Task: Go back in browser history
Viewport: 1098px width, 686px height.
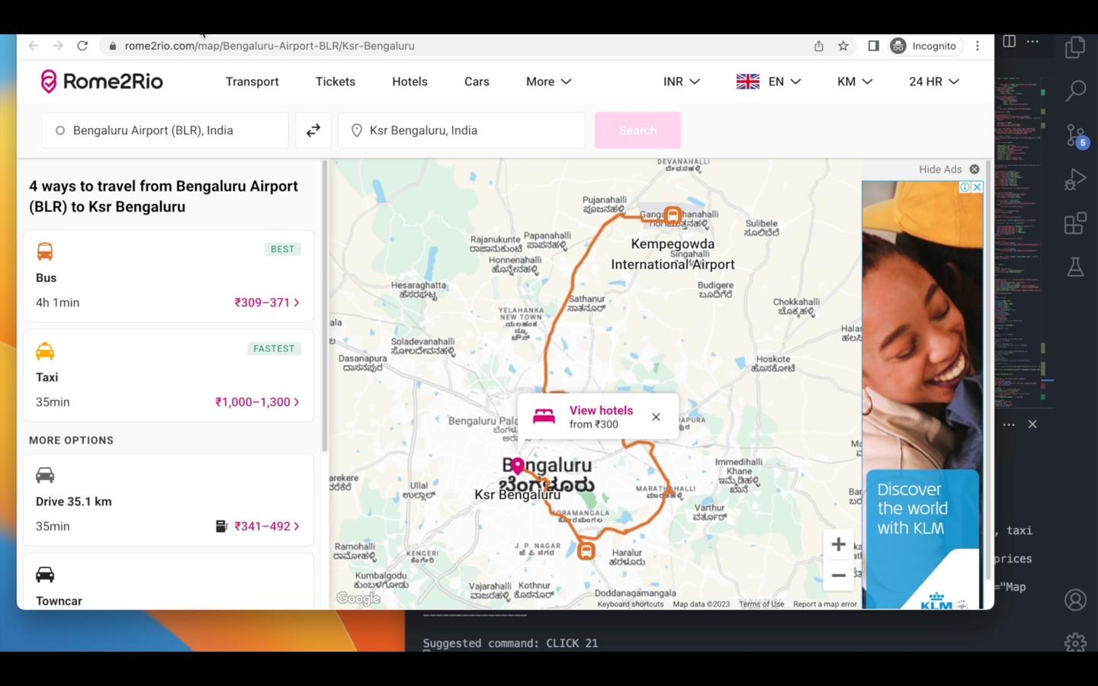Action: point(34,46)
